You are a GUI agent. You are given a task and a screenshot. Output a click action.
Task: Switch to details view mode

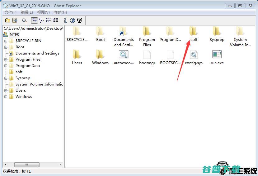point(56,20)
